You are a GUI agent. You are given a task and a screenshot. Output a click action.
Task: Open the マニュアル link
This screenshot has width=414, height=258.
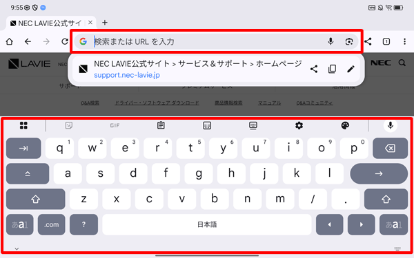[269, 103]
